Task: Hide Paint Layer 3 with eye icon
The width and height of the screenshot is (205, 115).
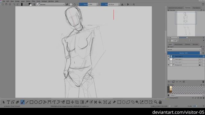Action: pos(168,56)
